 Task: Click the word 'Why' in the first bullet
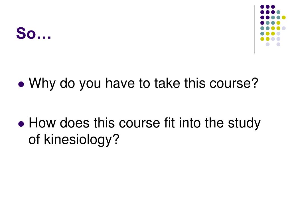pos(42,83)
